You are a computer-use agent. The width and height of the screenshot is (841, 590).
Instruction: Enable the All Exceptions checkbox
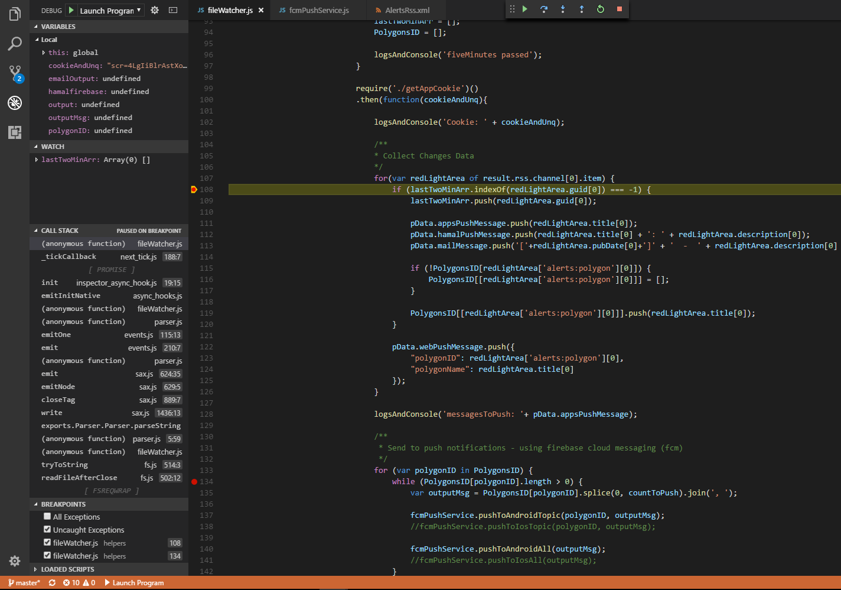[x=47, y=517]
